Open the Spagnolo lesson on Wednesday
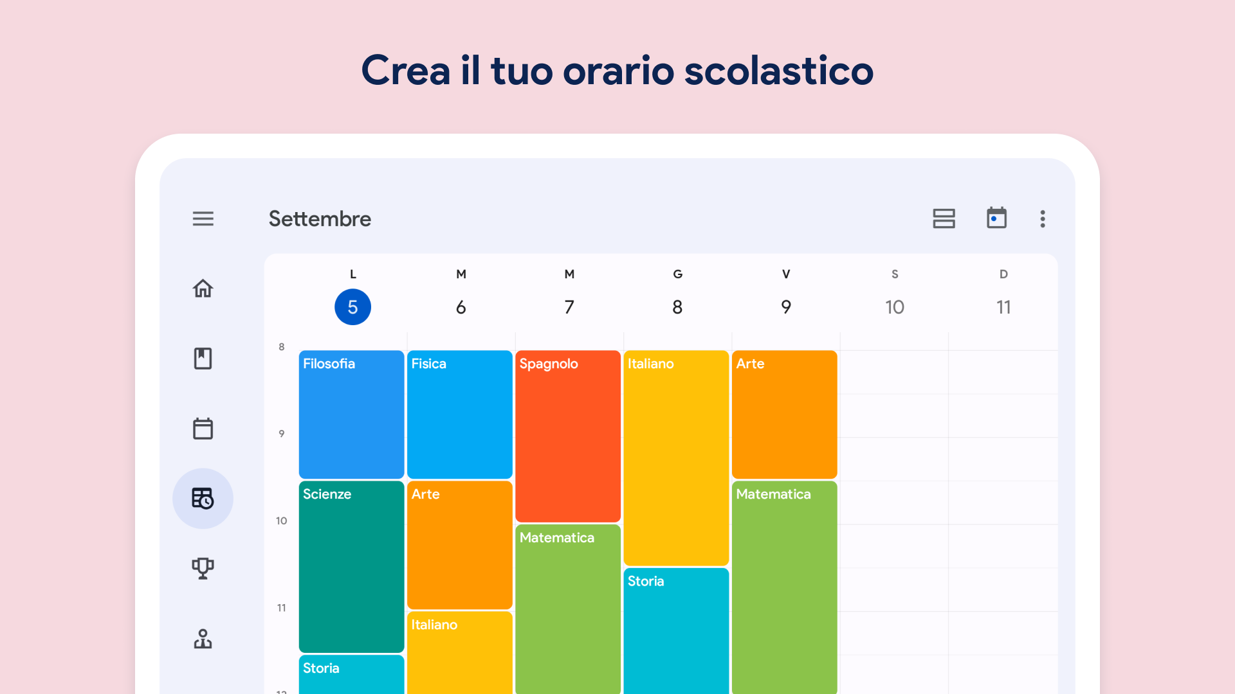Viewport: 1235px width, 694px height. tap(568, 436)
